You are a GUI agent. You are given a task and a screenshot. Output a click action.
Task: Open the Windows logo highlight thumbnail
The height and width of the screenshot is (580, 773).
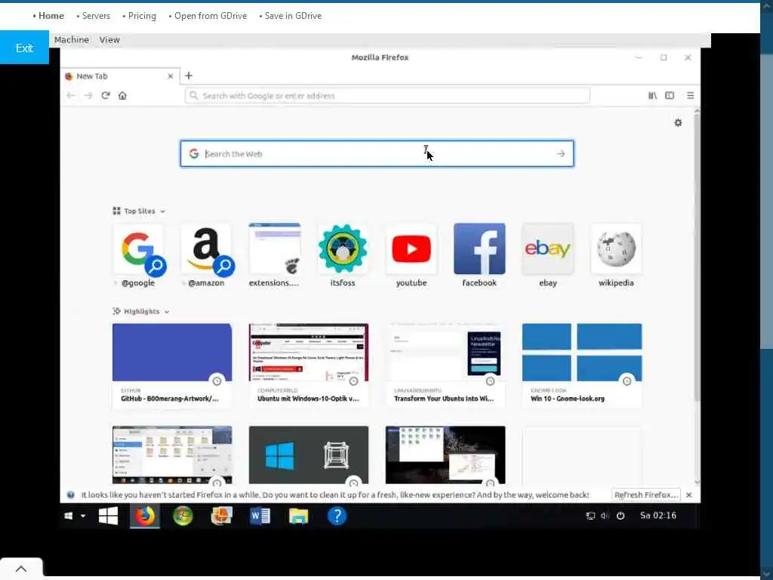[309, 455]
